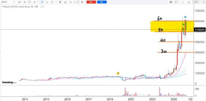Open the layout square dropdown
Viewport: 206px width, 101px height.
pyautogui.click(x=177, y=2)
